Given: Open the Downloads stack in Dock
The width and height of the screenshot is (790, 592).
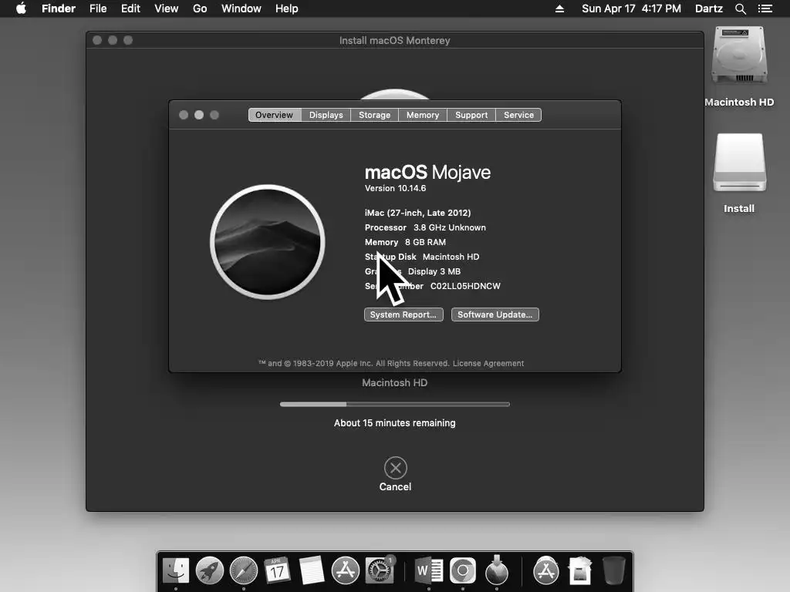Looking at the screenshot, I should coord(580,571).
